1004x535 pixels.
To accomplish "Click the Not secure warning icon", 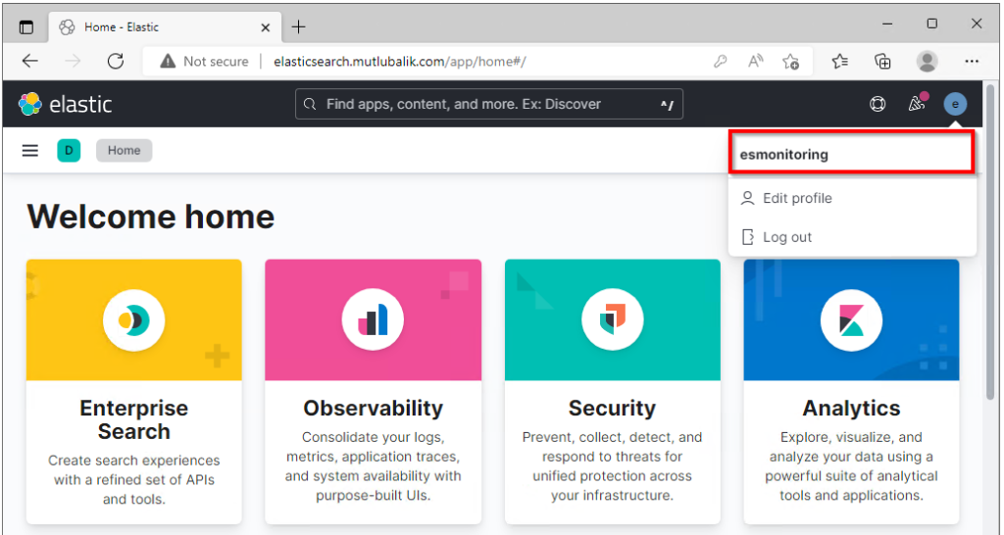I will pos(168,62).
